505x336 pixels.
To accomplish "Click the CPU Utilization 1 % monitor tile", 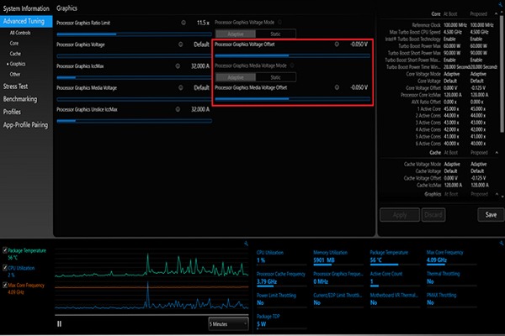I will [x=281, y=257].
